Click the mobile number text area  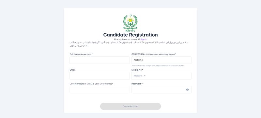pyautogui.click(x=168, y=76)
